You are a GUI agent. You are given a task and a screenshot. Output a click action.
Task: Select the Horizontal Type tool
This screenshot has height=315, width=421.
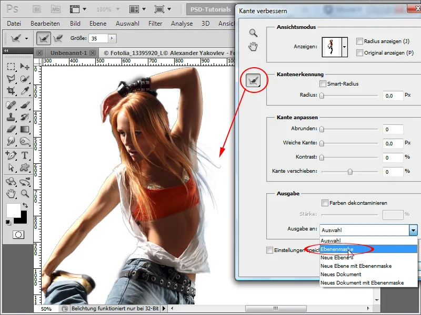24,155
